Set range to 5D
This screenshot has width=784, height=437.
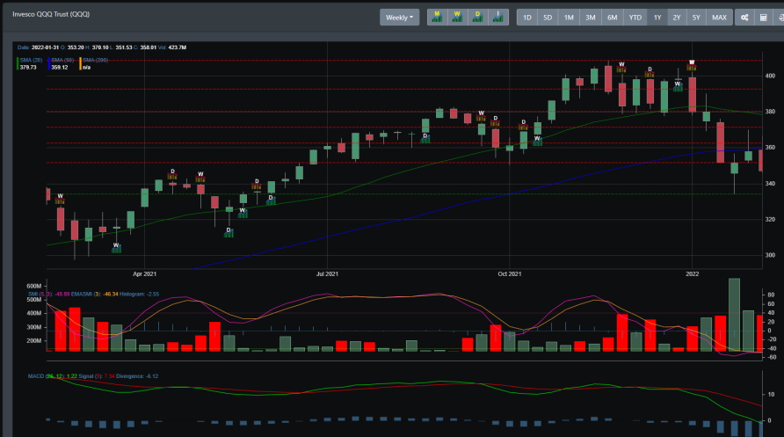pos(548,18)
